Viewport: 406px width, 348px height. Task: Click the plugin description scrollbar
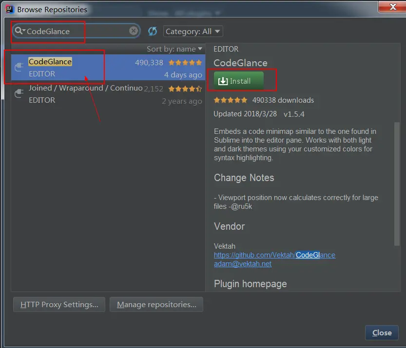point(397,183)
